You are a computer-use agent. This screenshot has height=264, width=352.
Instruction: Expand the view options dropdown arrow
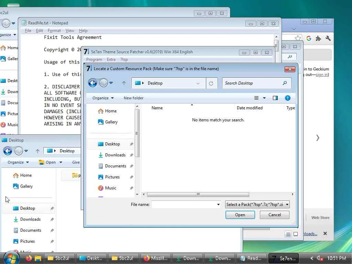point(264,98)
